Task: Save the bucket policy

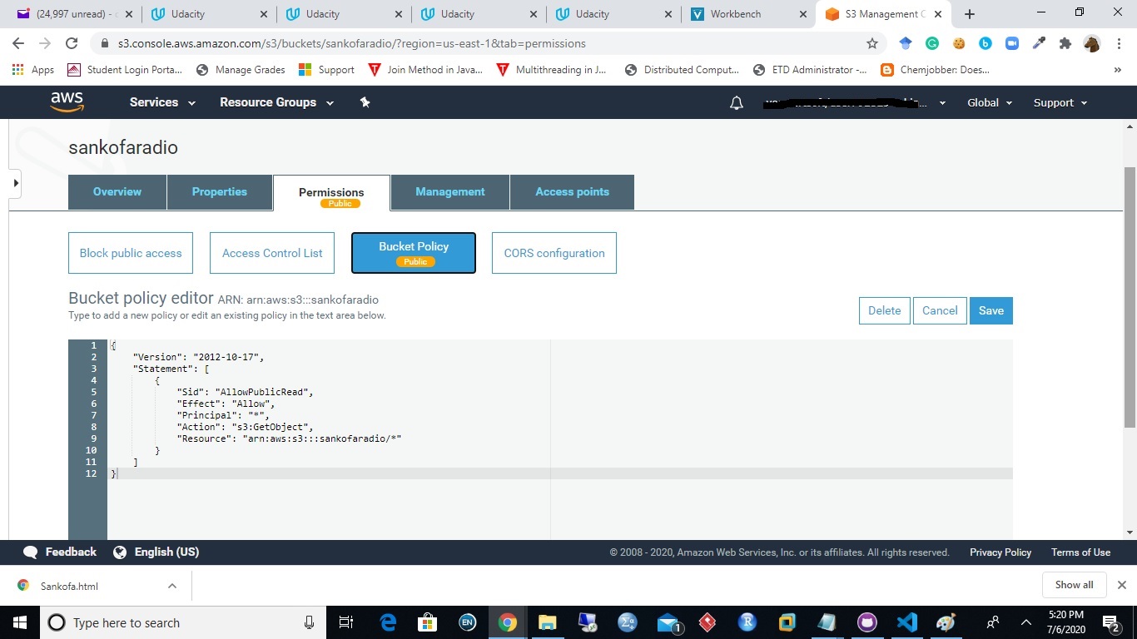Action: coord(991,310)
